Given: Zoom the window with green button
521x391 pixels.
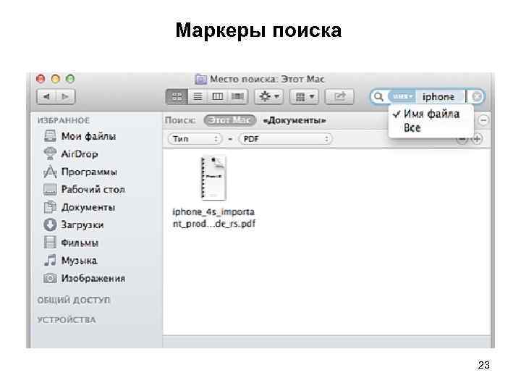Looking at the screenshot, I should pyautogui.click(x=70, y=79).
